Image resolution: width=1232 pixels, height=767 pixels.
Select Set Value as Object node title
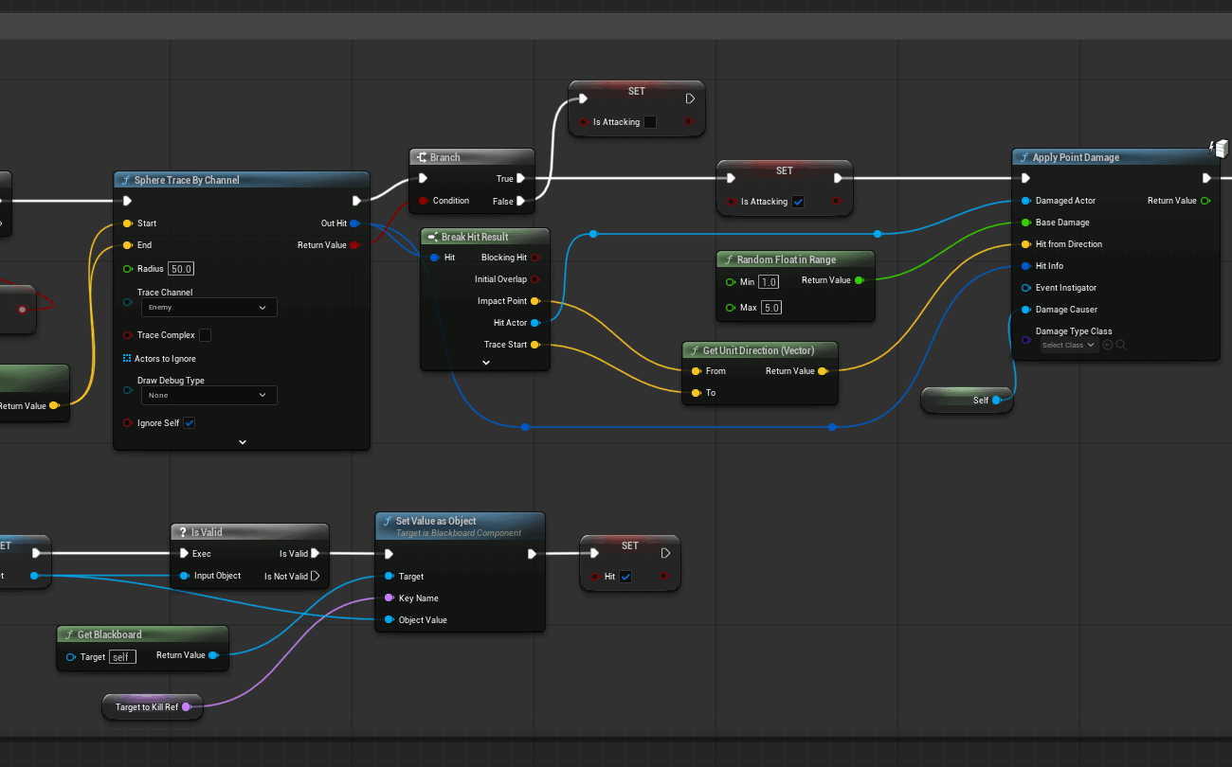(x=436, y=521)
